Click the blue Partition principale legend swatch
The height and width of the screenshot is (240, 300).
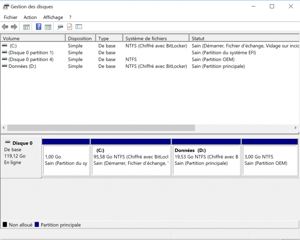tap(36, 225)
